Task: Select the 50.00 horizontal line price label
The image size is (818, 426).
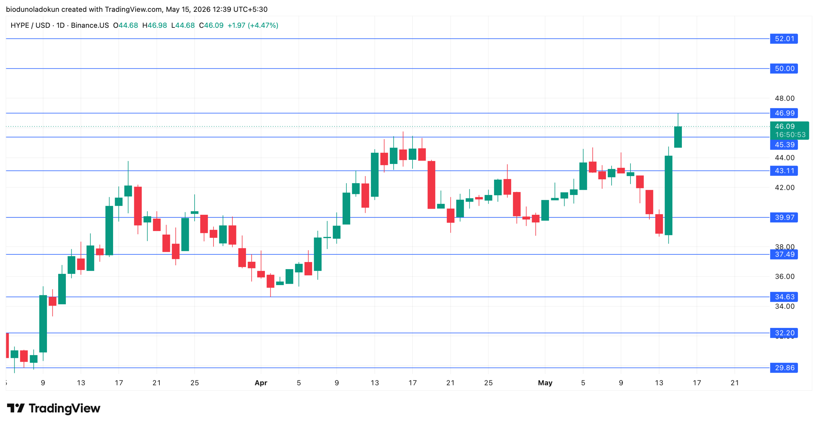Action: 783,68
